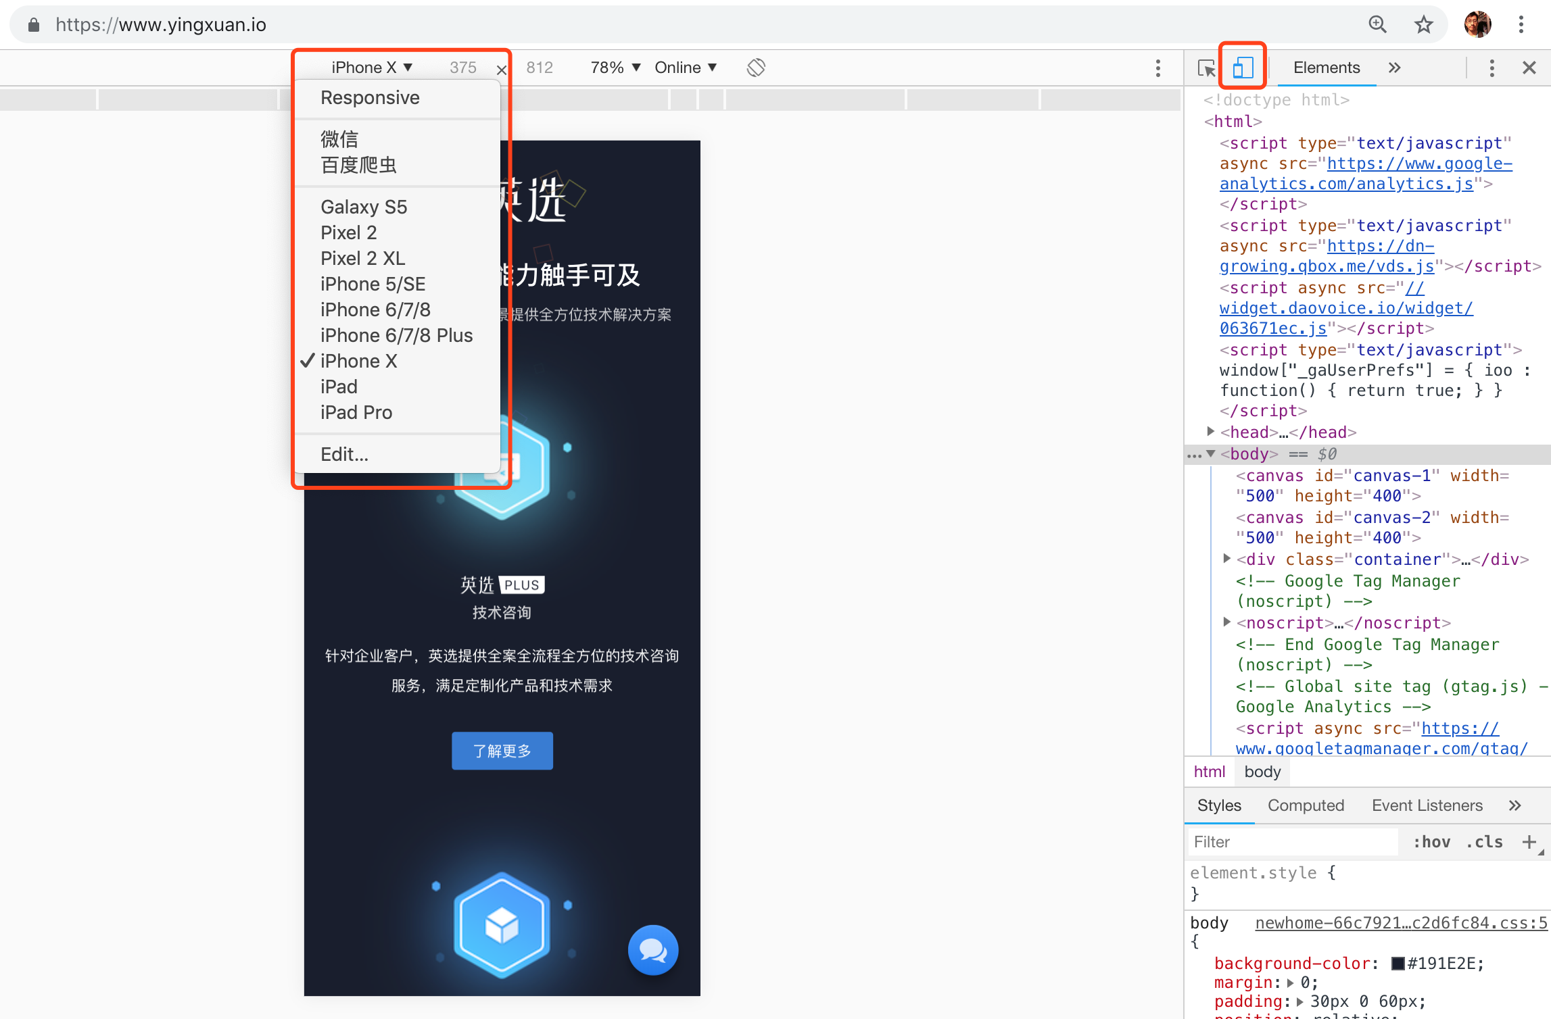The height and width of the screenshot is (1019, 1551).
Task: Select iPhone 5/SE device
Action: 398,284
